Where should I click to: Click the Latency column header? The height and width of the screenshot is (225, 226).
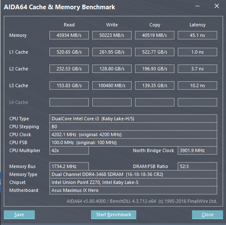point(197,25)
